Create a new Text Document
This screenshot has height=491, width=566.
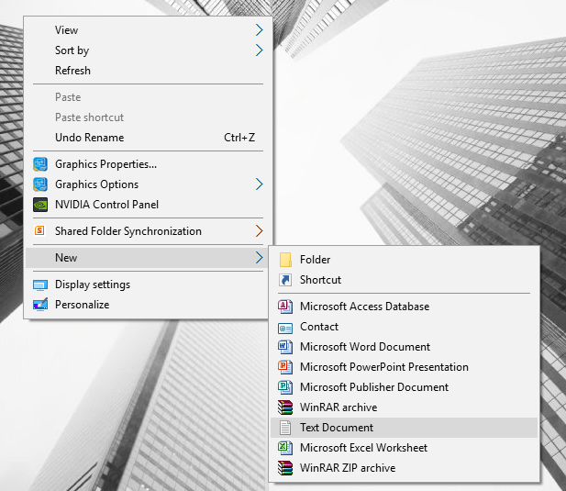tap(404, 428)
